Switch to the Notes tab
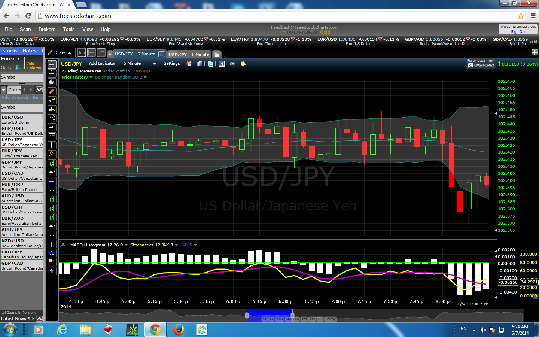The width and height of the screenshot is (539, 337). [x=29, y=51]
